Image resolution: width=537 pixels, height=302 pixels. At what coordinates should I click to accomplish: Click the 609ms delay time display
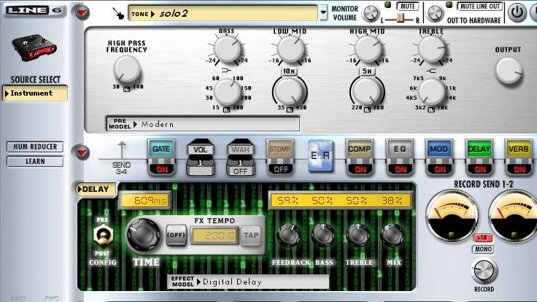(x=145, y=201)
